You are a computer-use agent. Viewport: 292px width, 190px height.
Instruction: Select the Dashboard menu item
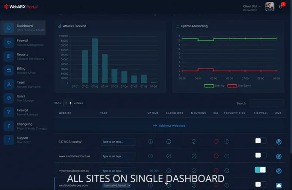point(23,28)
